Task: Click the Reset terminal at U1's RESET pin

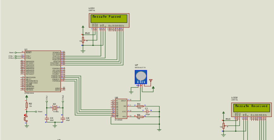Action: point(15,53)
